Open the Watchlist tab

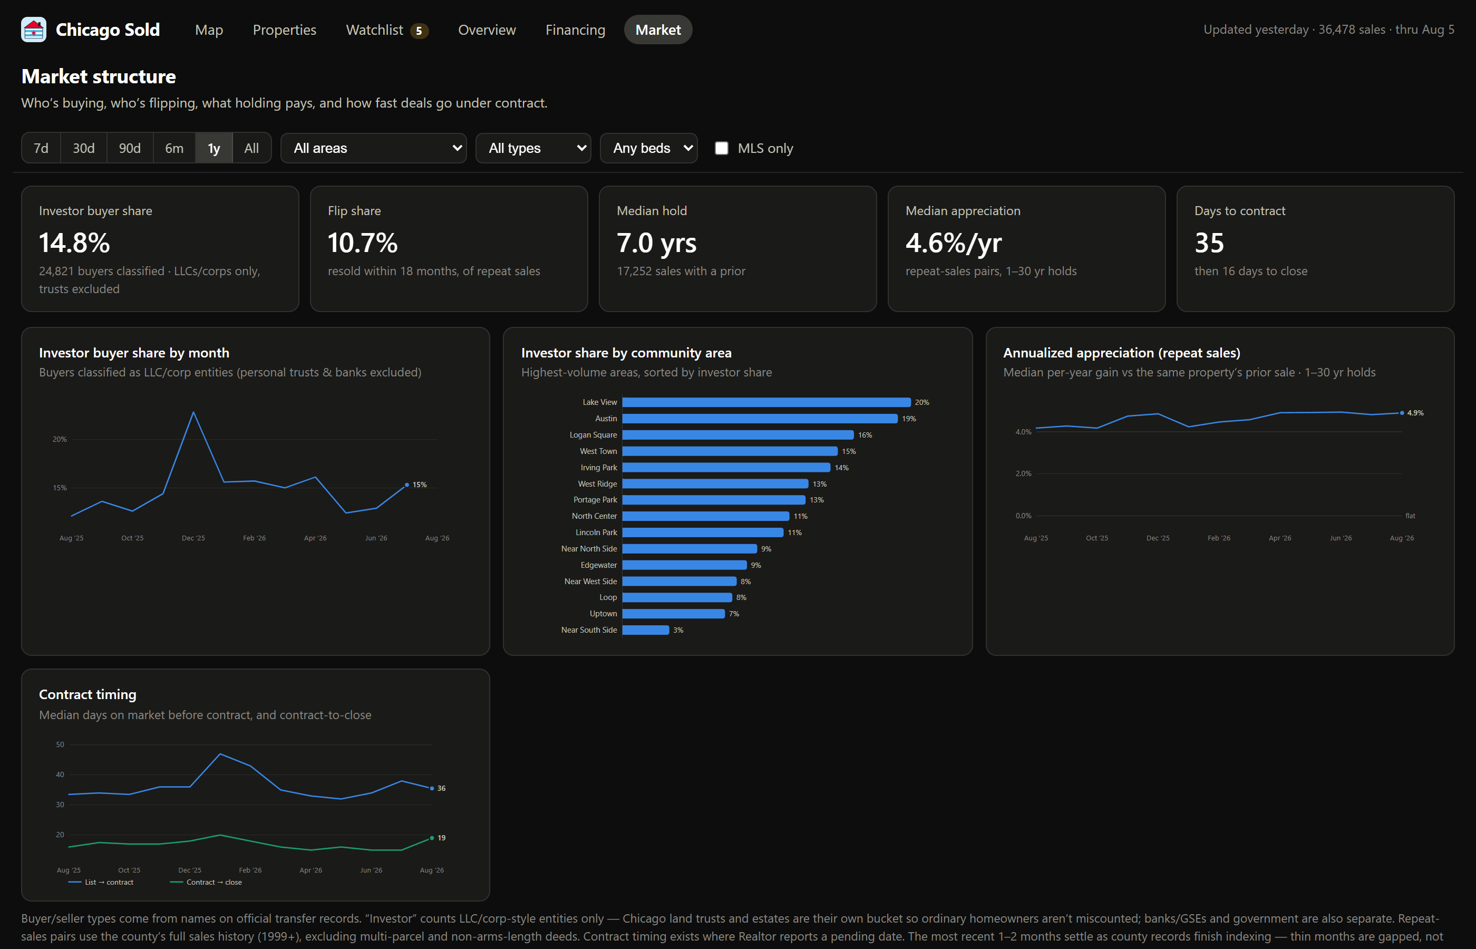(387, 30)
